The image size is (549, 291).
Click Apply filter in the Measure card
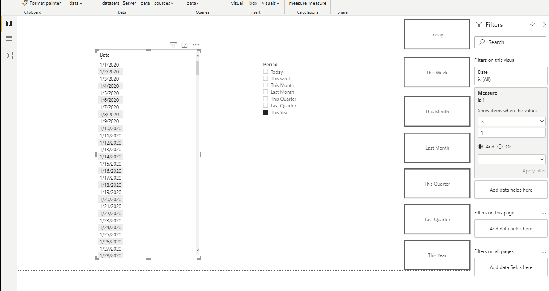coord(534,171)
